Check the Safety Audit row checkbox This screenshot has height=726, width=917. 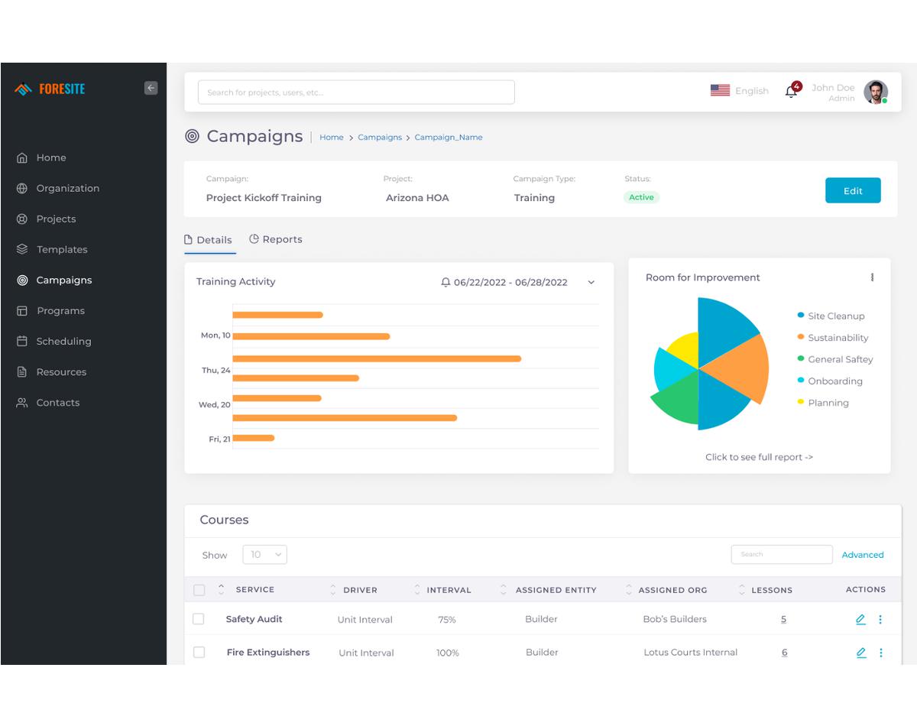click(x=199, y=619)
